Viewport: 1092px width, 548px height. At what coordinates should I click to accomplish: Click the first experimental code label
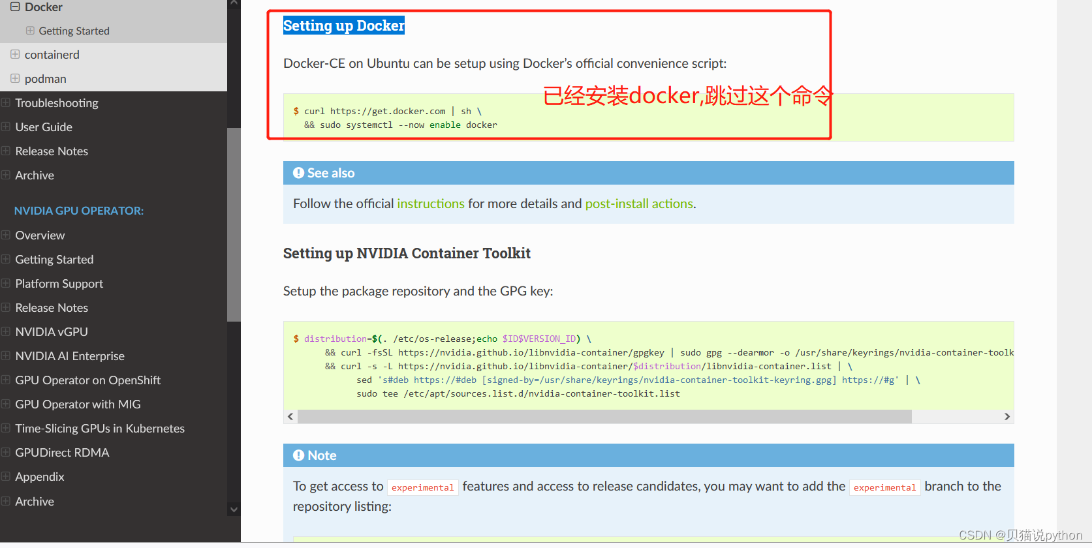pyautogui.click(x=423, y=487)
